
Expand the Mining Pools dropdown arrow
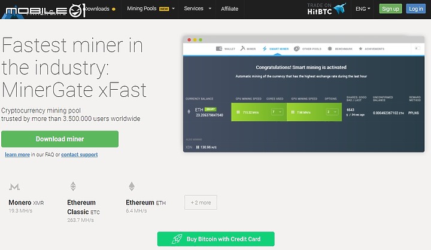click(x=173, y=8)
